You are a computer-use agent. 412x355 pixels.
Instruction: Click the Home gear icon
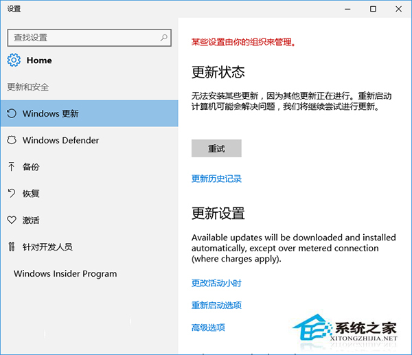(x=14, y=60)
